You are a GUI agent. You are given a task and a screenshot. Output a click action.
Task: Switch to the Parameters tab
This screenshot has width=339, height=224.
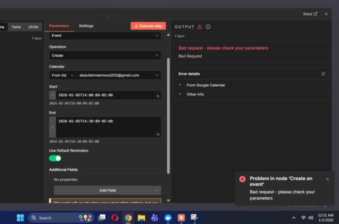click(59, 26)
